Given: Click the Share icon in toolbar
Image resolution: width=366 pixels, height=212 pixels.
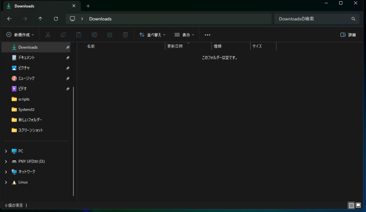Looking at the screenshot, I should click(110, 35).
